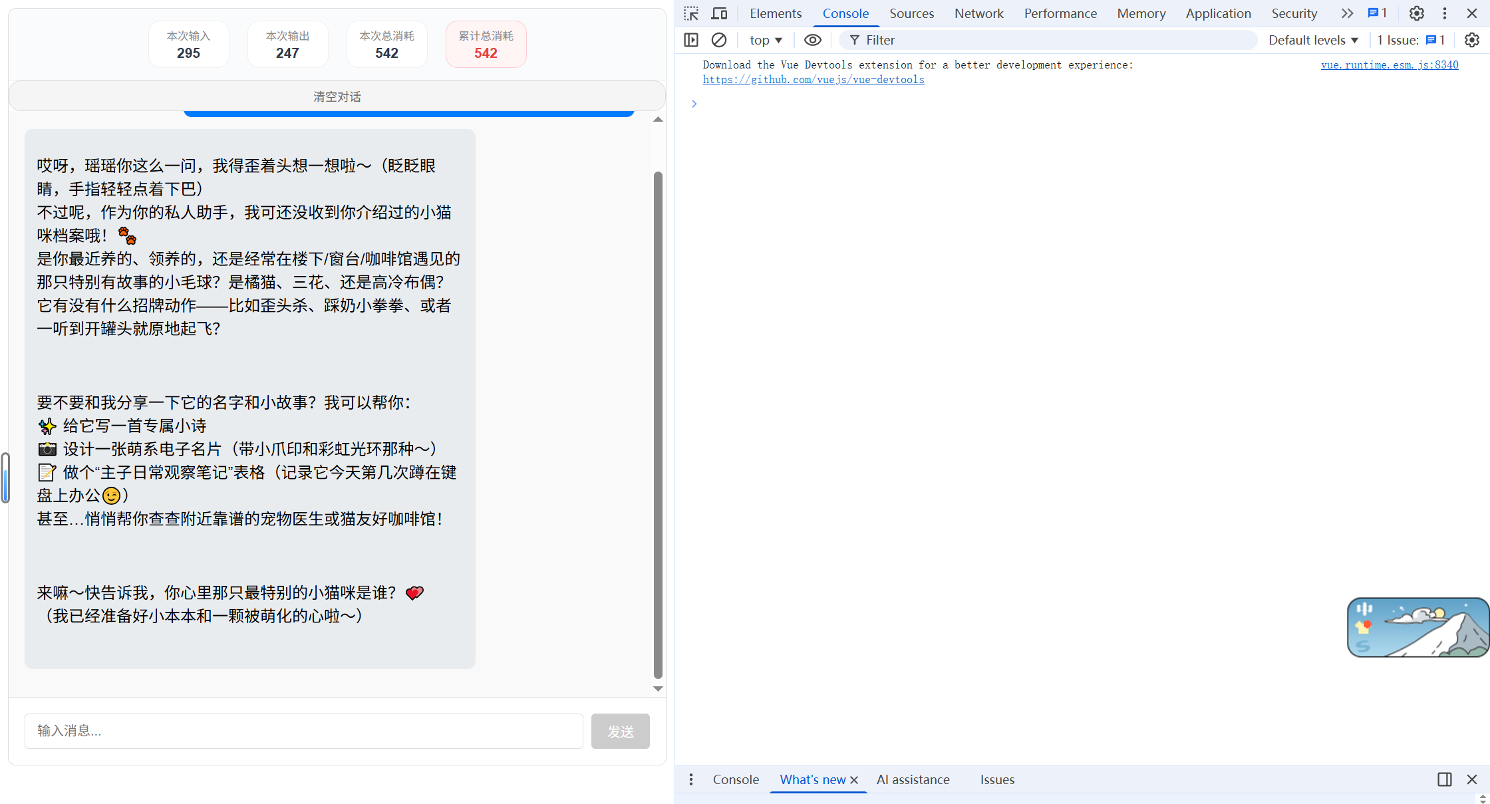Click the console prompt chevron

tap(694, 104)
